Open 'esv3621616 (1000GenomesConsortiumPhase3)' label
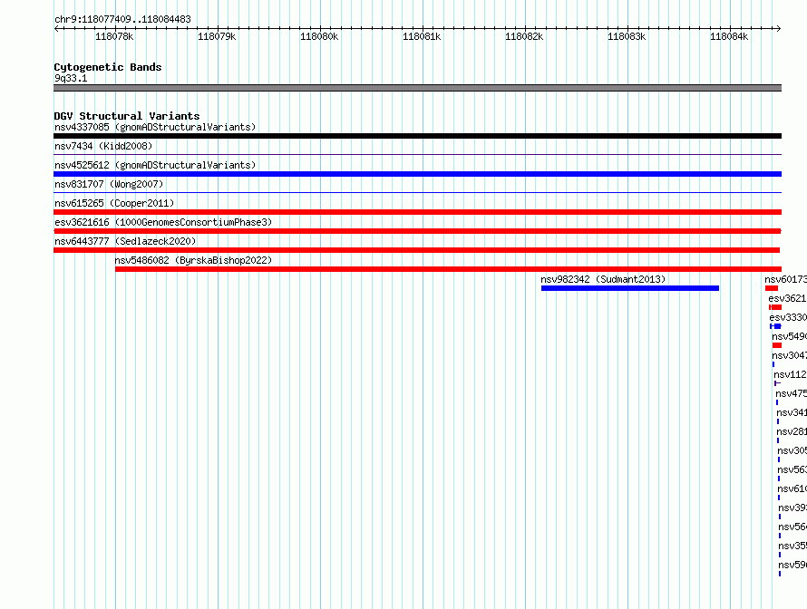This screenshot has height=609, width=807. 163,222
